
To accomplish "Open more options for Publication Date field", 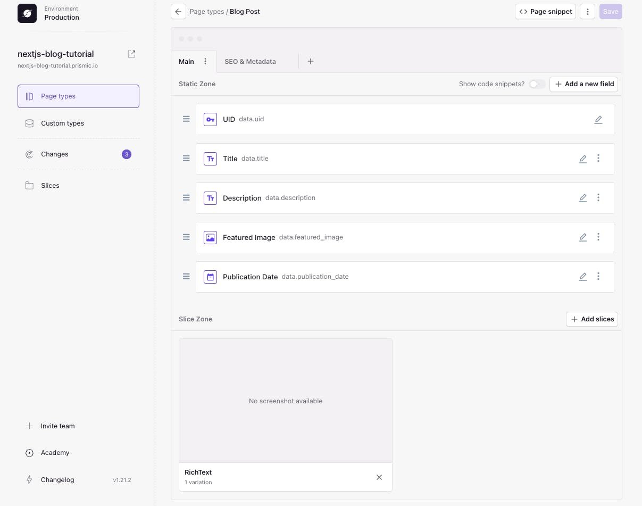I will click(x=598, y=277).
